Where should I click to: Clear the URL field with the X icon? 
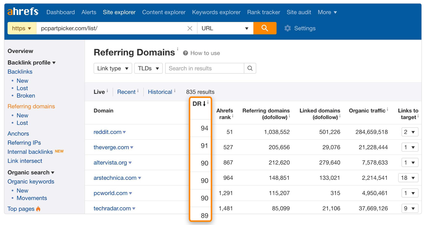click(x=190, y=28)
